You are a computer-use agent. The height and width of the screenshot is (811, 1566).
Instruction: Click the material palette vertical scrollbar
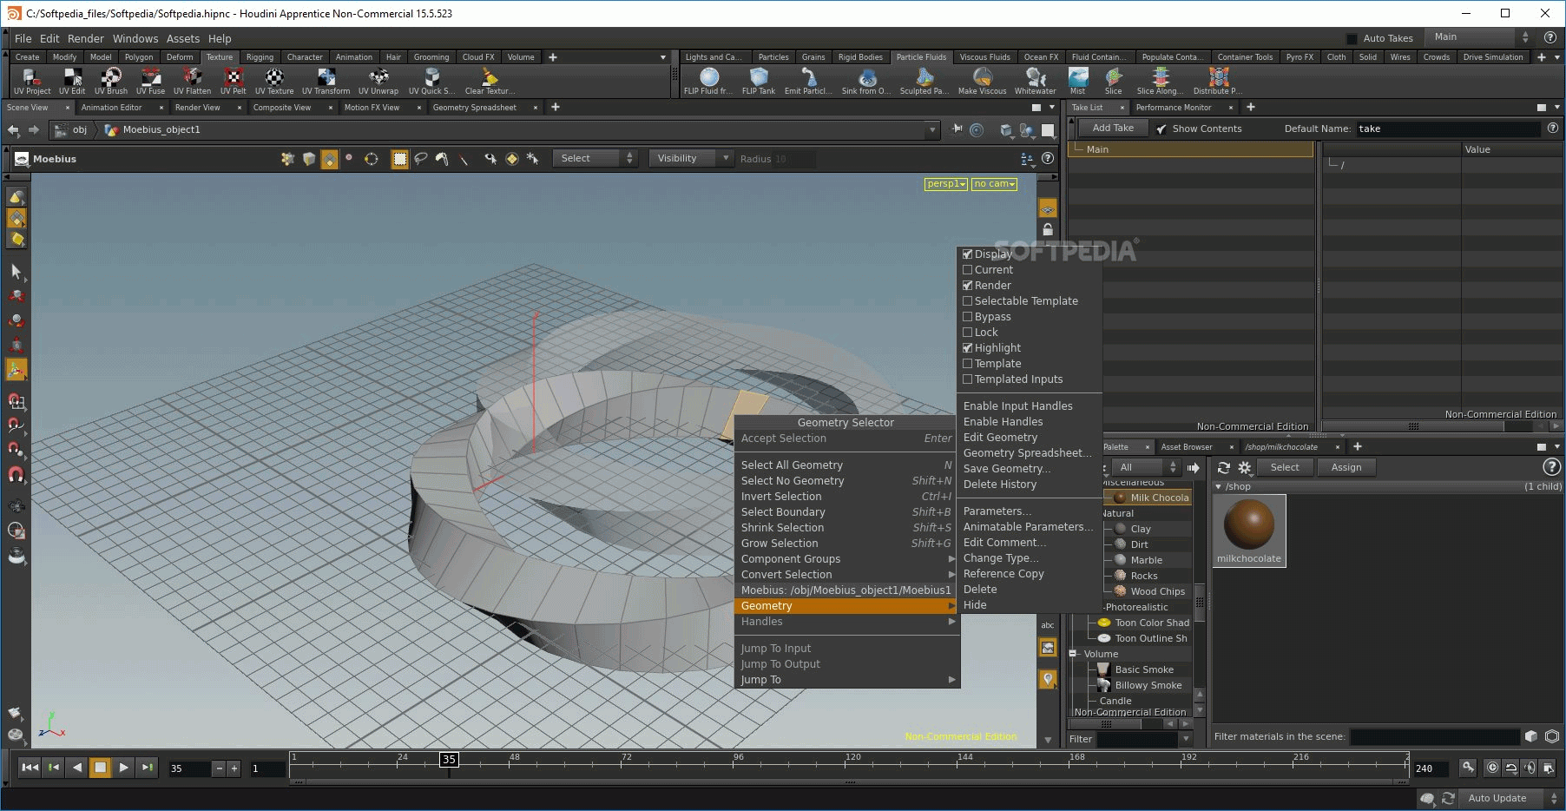point(1199,601)
